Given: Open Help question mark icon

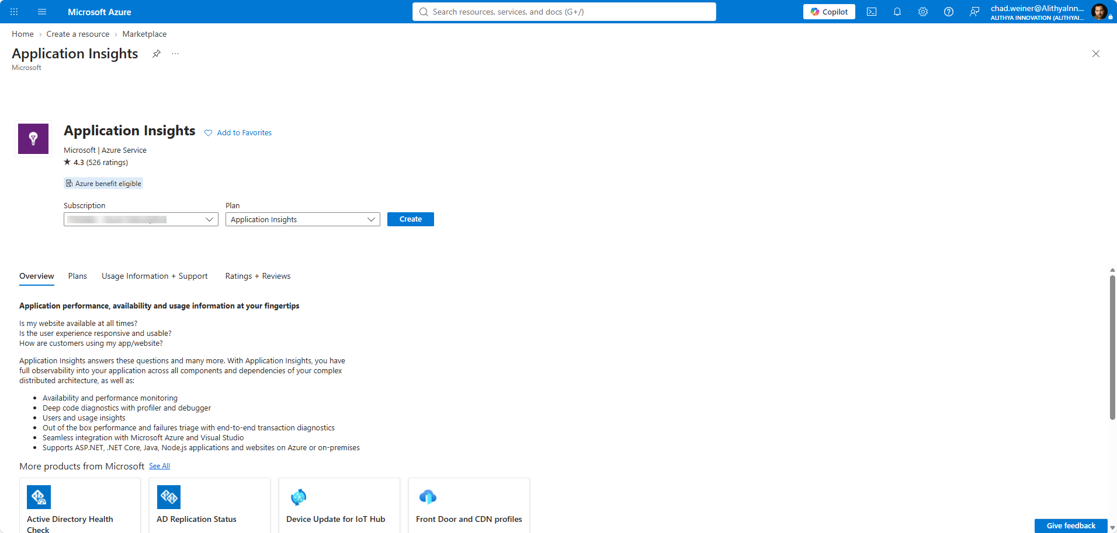Looking at the screenshot, I should (949, 12).
